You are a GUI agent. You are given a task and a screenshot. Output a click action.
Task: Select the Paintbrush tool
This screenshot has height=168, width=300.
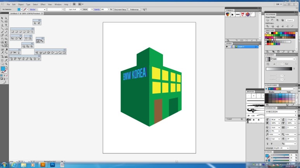point(2,32)
